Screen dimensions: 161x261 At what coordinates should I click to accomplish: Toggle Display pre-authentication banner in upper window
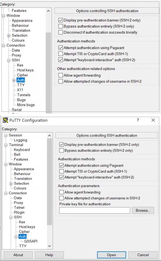(x=61, y=20)
